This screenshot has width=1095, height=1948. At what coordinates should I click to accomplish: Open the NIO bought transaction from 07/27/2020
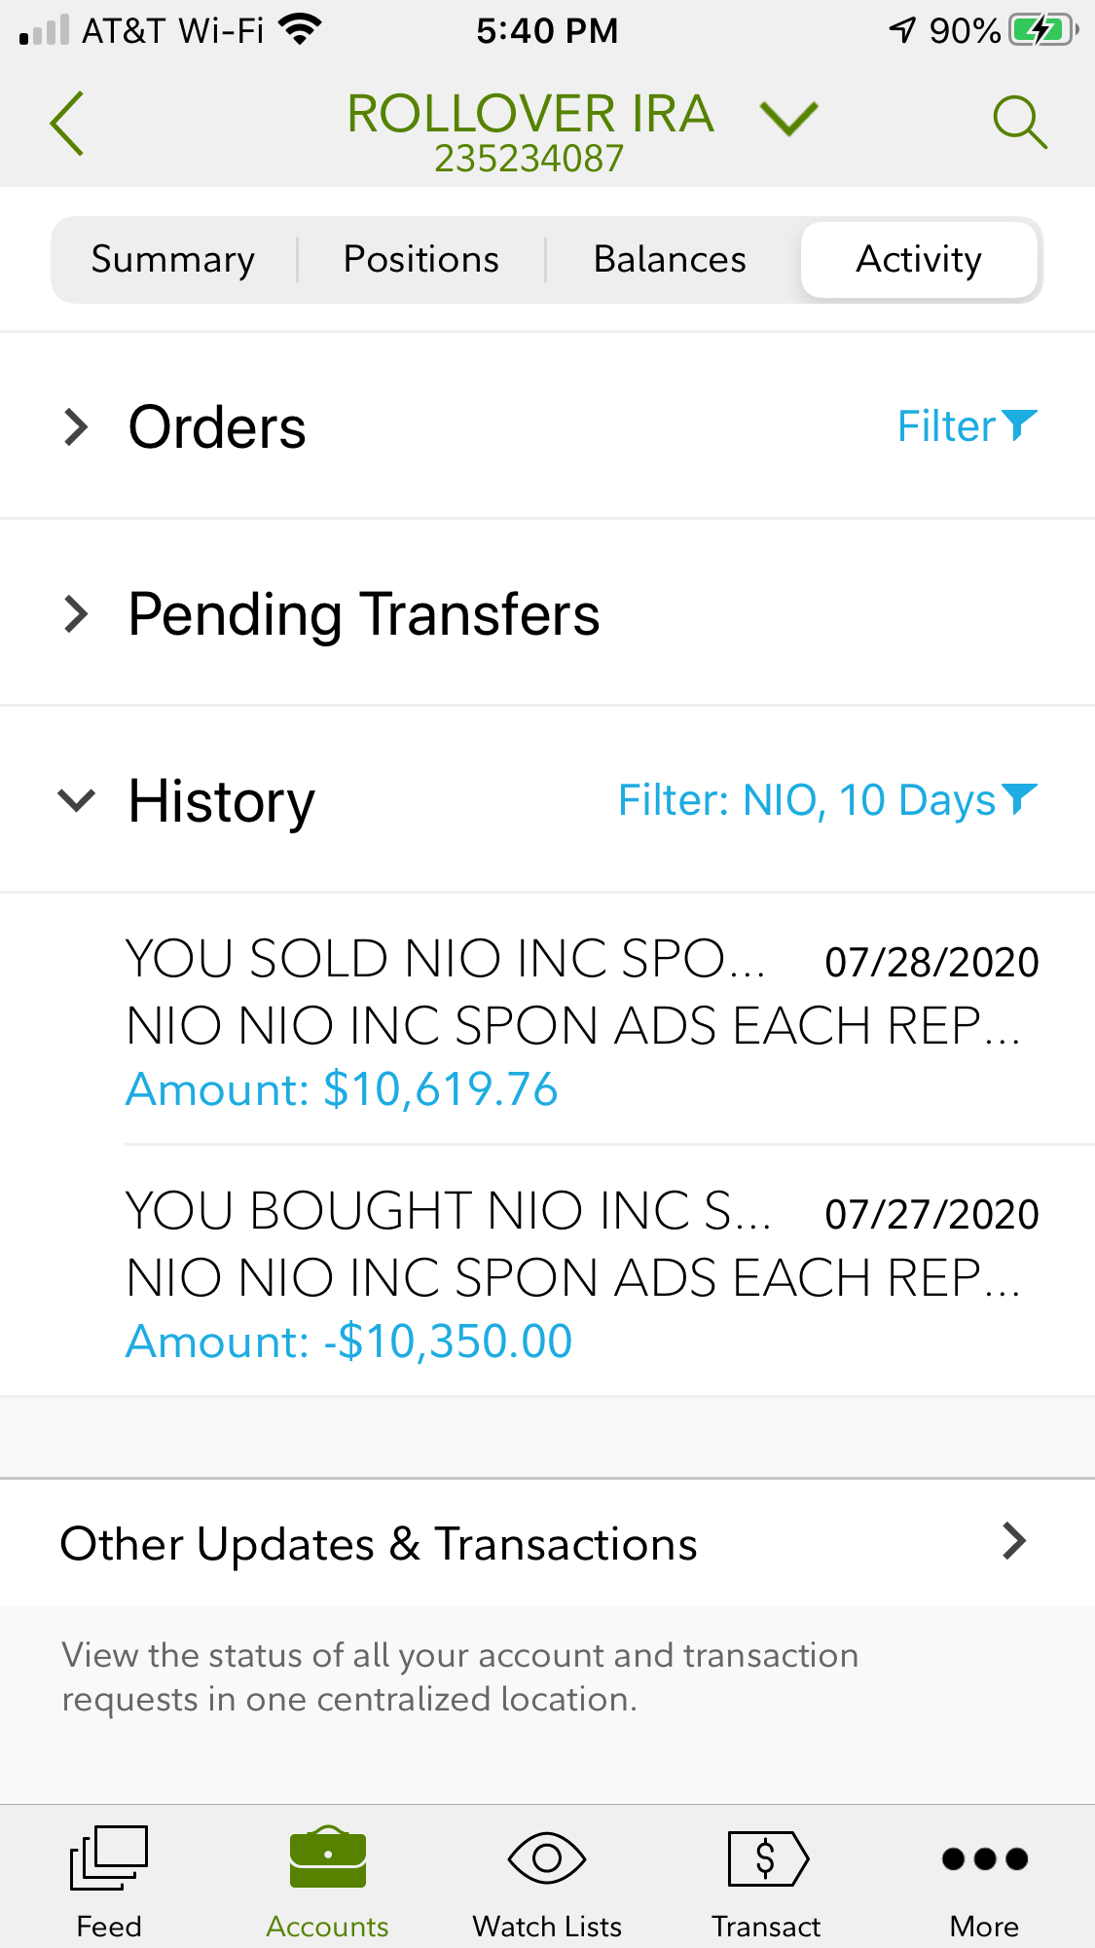click(x=581, y=1273)
